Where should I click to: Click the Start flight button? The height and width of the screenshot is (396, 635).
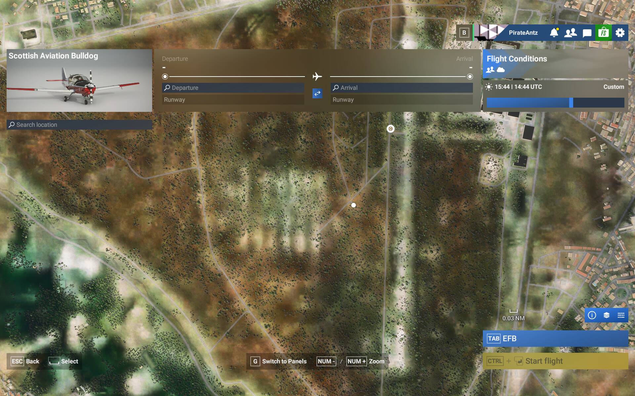(555, 361)
